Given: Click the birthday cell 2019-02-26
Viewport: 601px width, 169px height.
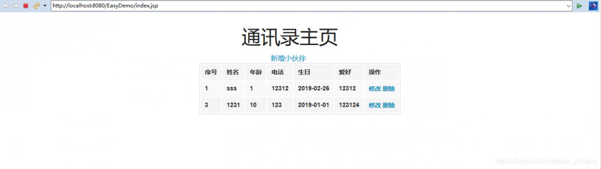Looking at the screenshot, I should tap(314, 88).
